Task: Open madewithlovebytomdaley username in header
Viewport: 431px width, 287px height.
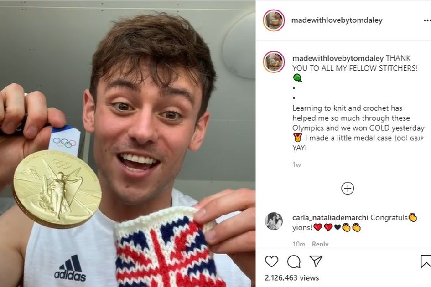Action: coord(337,20)
